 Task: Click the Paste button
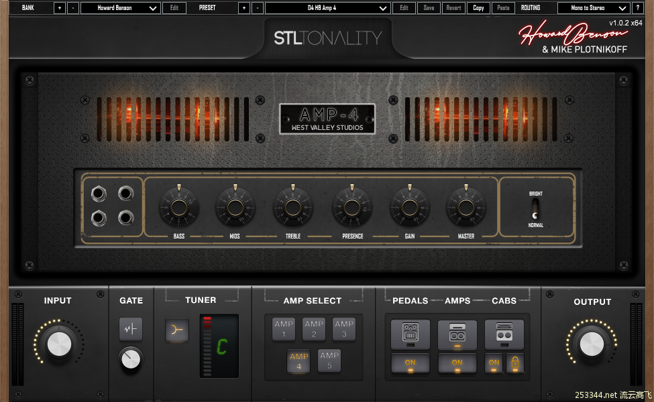tap(504, 7)
